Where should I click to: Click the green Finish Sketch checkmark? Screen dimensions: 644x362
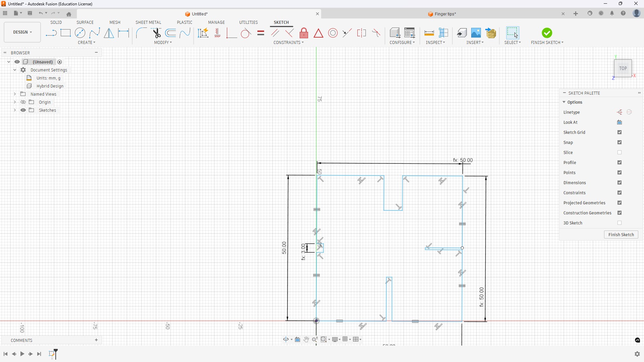click(x=547, y=33)
